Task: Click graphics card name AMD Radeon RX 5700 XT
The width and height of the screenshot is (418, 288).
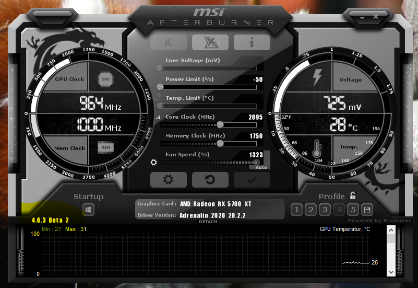Action: 216,204
